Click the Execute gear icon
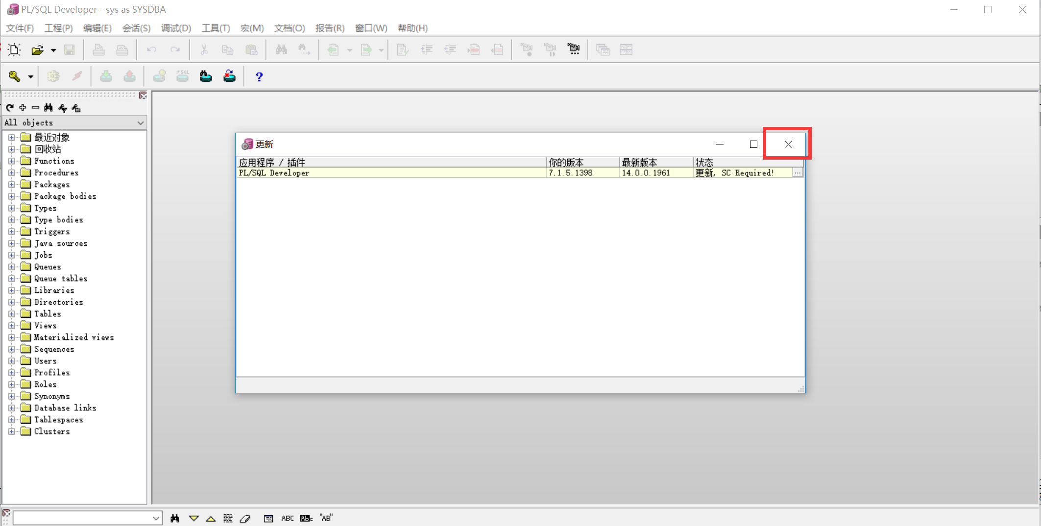 (x=53, y=76)
